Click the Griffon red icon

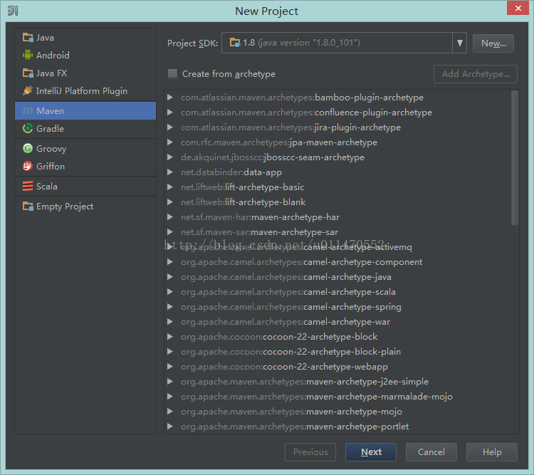pos(28,166)
